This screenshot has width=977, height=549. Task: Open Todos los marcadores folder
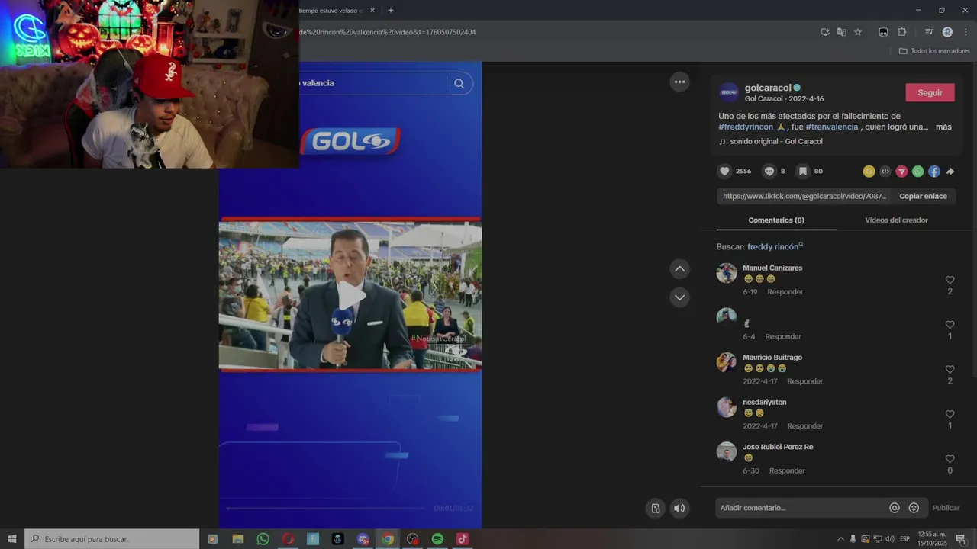(x=934, y=51)
